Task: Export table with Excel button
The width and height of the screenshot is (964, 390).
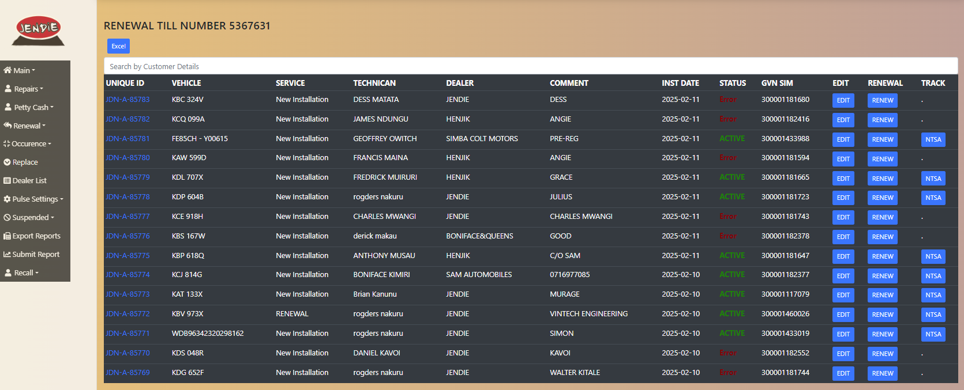Action: click(118, 46)
